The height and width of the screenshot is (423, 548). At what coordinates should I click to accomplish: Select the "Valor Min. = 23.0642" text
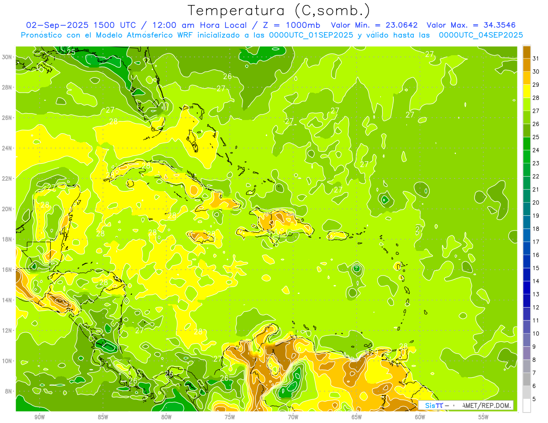pyautogui.click(x=374, y=25)
